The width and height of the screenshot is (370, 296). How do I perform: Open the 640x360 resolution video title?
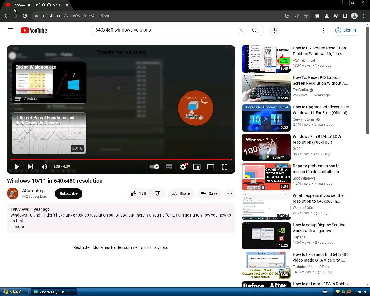(x=318, y=198)
